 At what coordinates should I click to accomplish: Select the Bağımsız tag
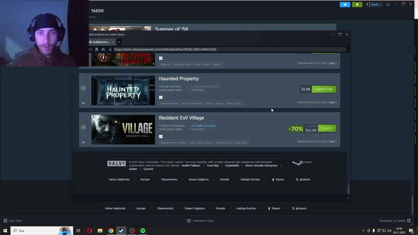click(x=165, y=64)
